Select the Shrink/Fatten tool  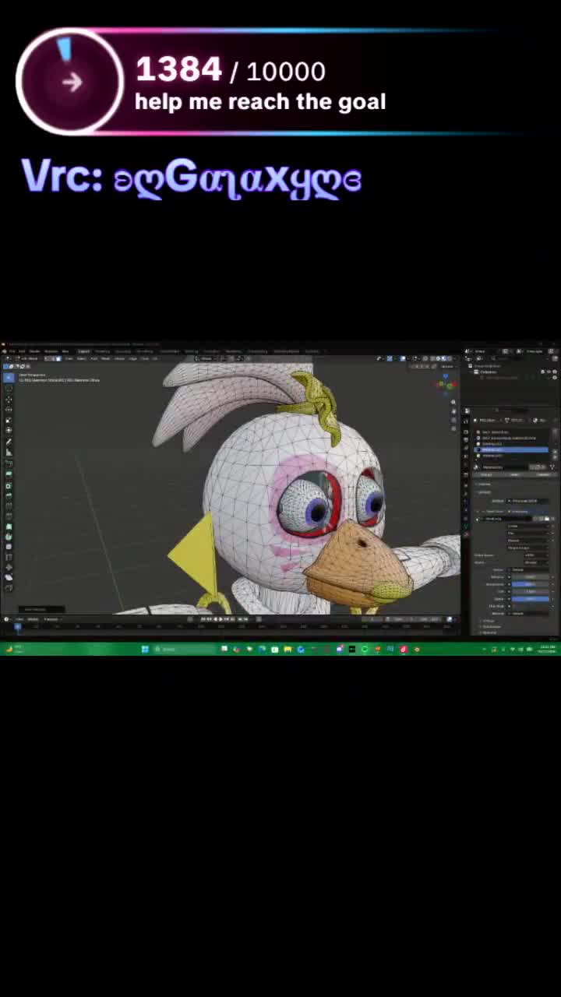coord(9,567)
